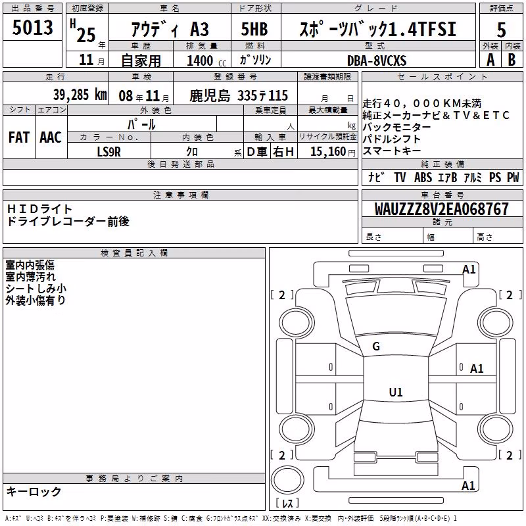Select recycle deposit 15,160円
526x526 pixels.
(x=333, y=152)
